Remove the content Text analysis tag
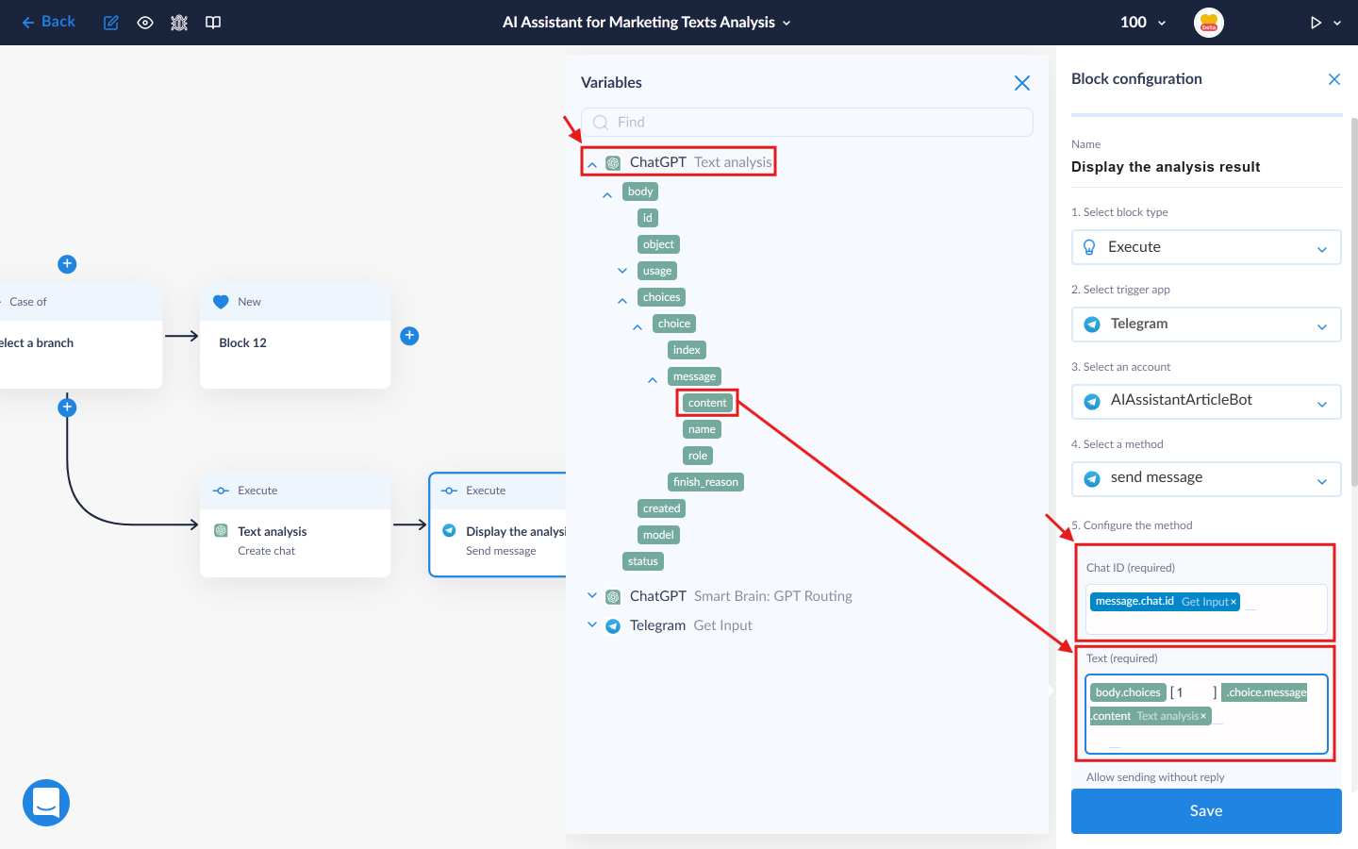1358x849 pixels. [x=1203, y=716]
